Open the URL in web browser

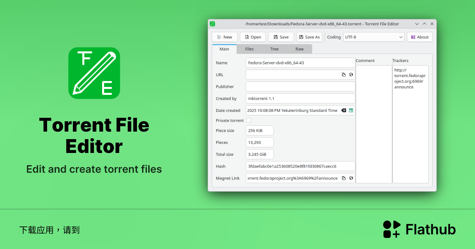click(351, 75)
